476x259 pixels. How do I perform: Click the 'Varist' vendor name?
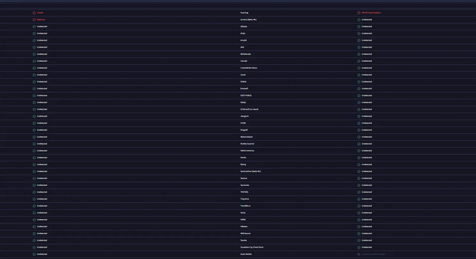[x=243, y=213]
